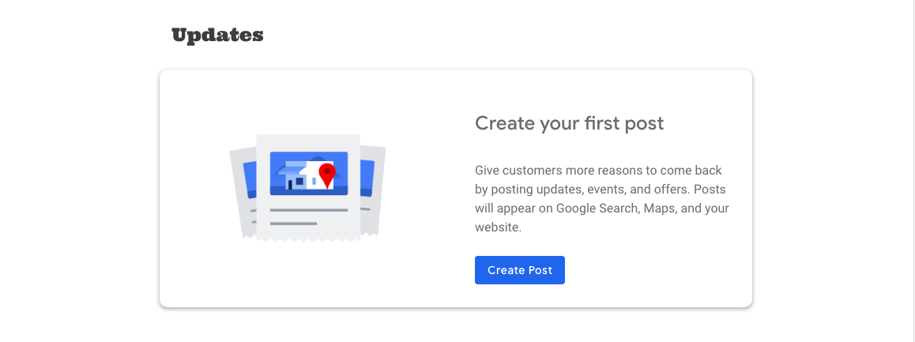Click the red map pin icon

[327, 175]
